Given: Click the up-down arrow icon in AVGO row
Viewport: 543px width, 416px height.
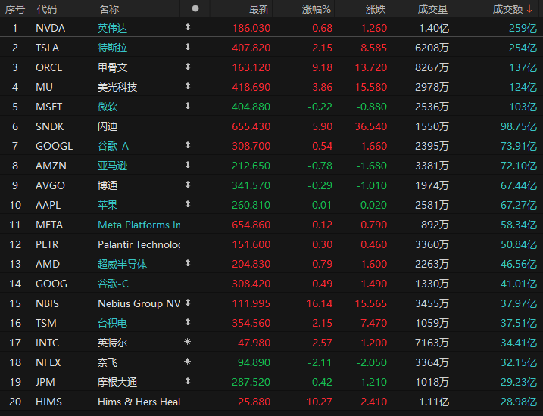Looking at the screenshot, I should (188, 185).
